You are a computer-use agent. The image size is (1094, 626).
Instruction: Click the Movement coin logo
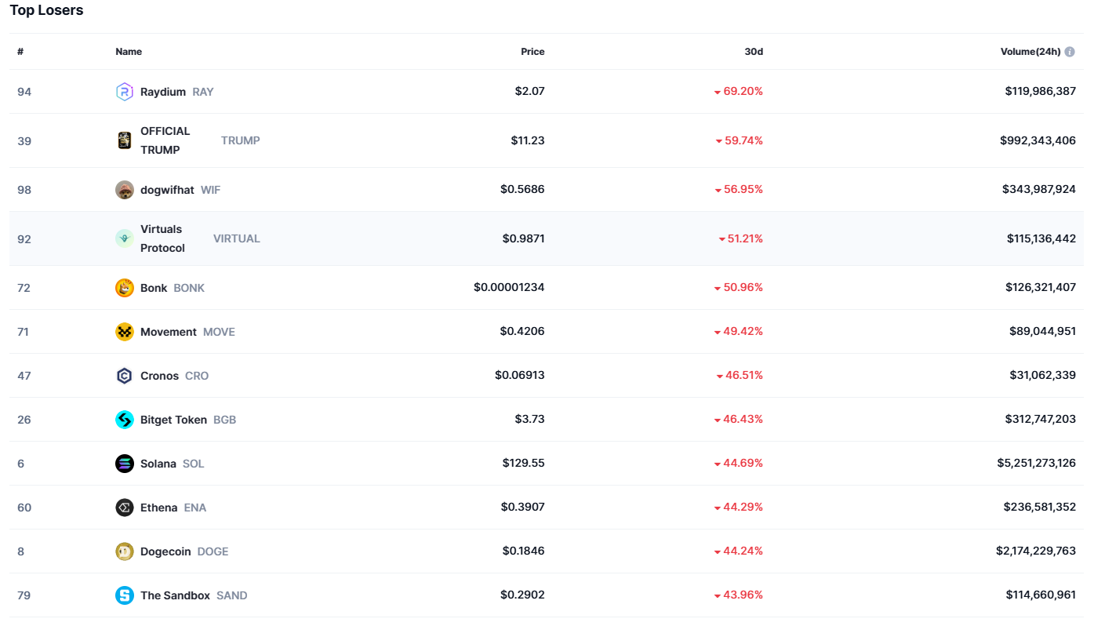click(125, 332)
